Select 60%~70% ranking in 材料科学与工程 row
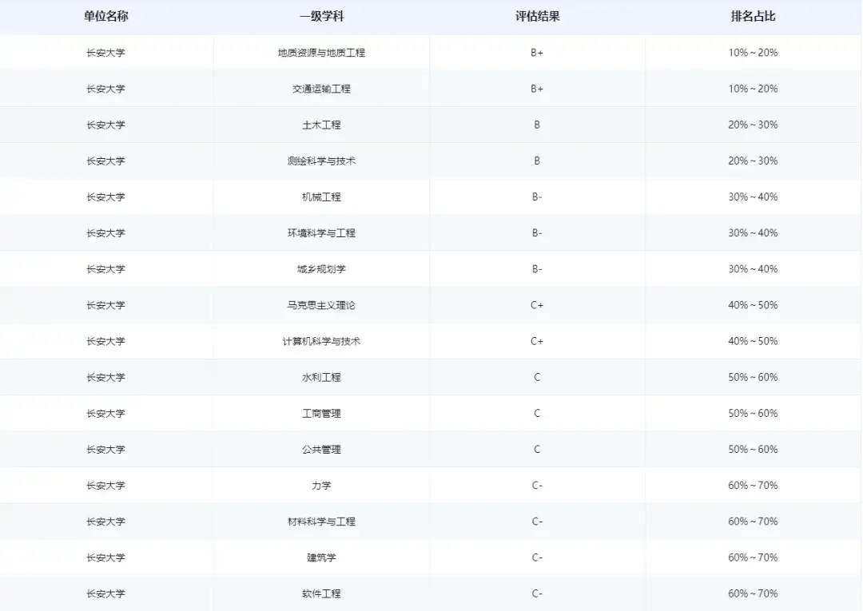 click(x=753, y=522)
